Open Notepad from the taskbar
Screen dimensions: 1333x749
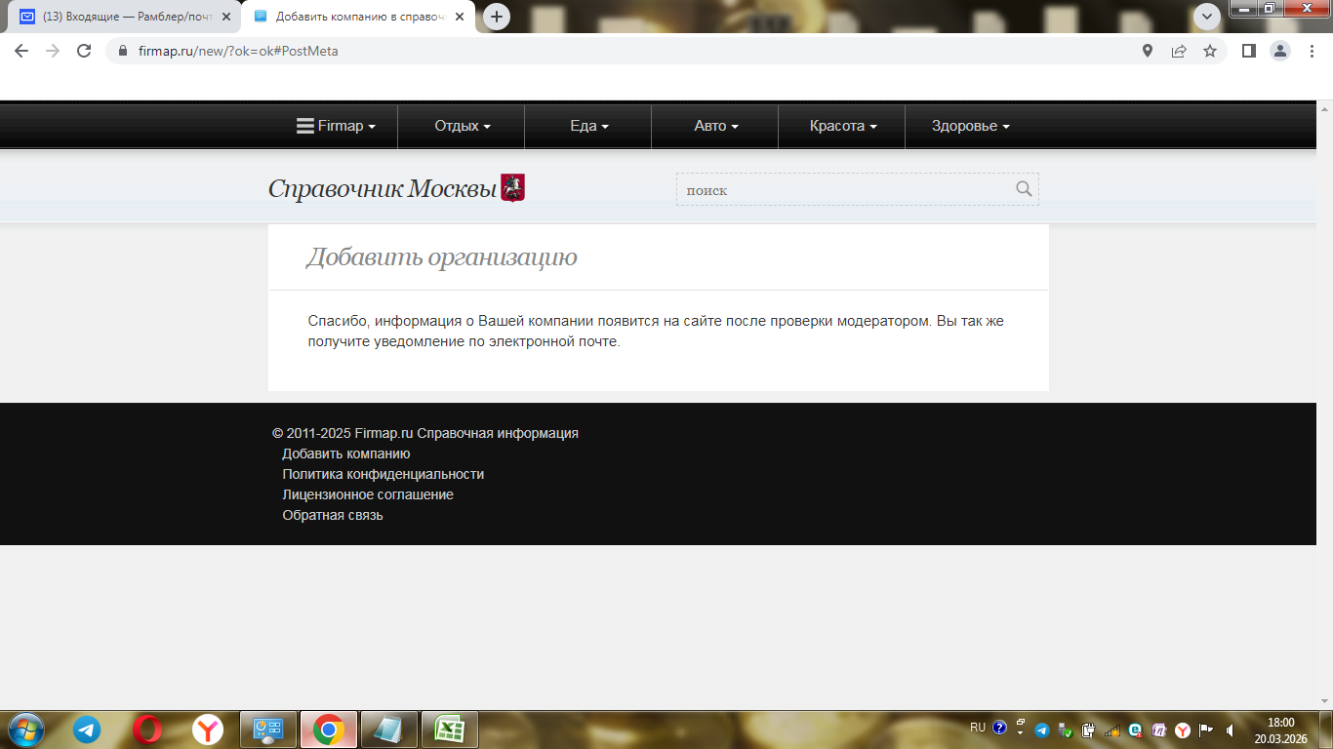(x=388, y=729)
